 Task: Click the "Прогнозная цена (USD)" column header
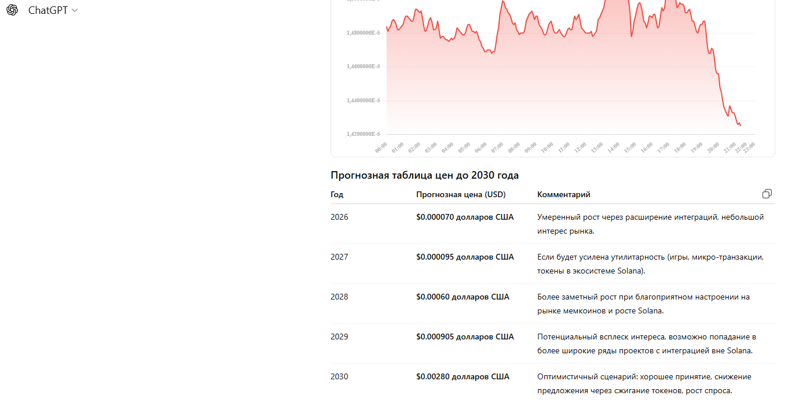tap(461, 195)
